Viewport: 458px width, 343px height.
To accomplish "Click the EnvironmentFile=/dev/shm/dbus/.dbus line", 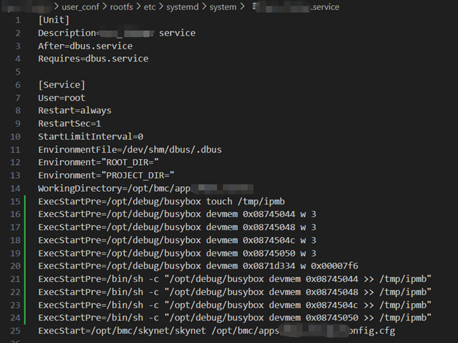I will click(129, 149).
